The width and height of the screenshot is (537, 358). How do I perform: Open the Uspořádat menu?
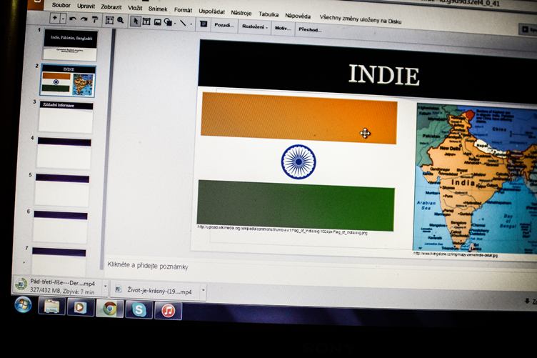tap(211, 11)
